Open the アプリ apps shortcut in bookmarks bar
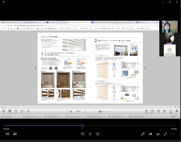 pyautogui.click(x=4, y=29)
